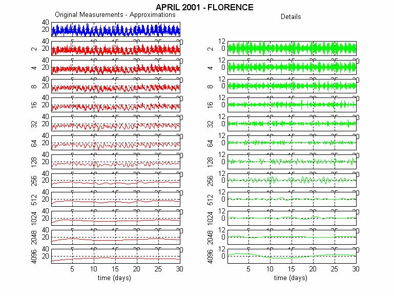The height and width of the screenshot is (296, 394).
Task: Select the red approximation plot labeled 2048
Action: 116,237
